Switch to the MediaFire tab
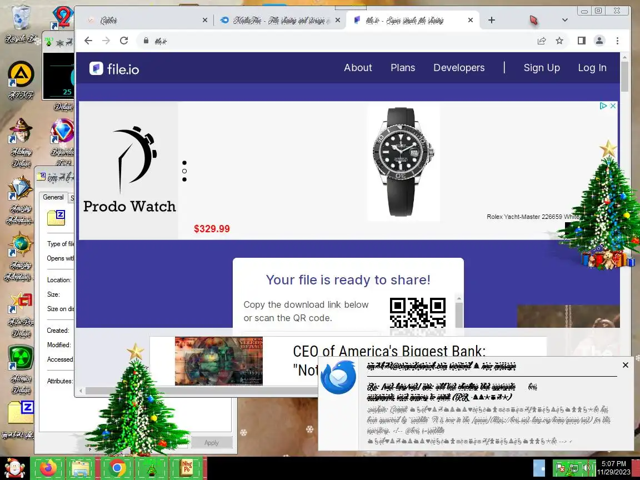 (281, 20)
